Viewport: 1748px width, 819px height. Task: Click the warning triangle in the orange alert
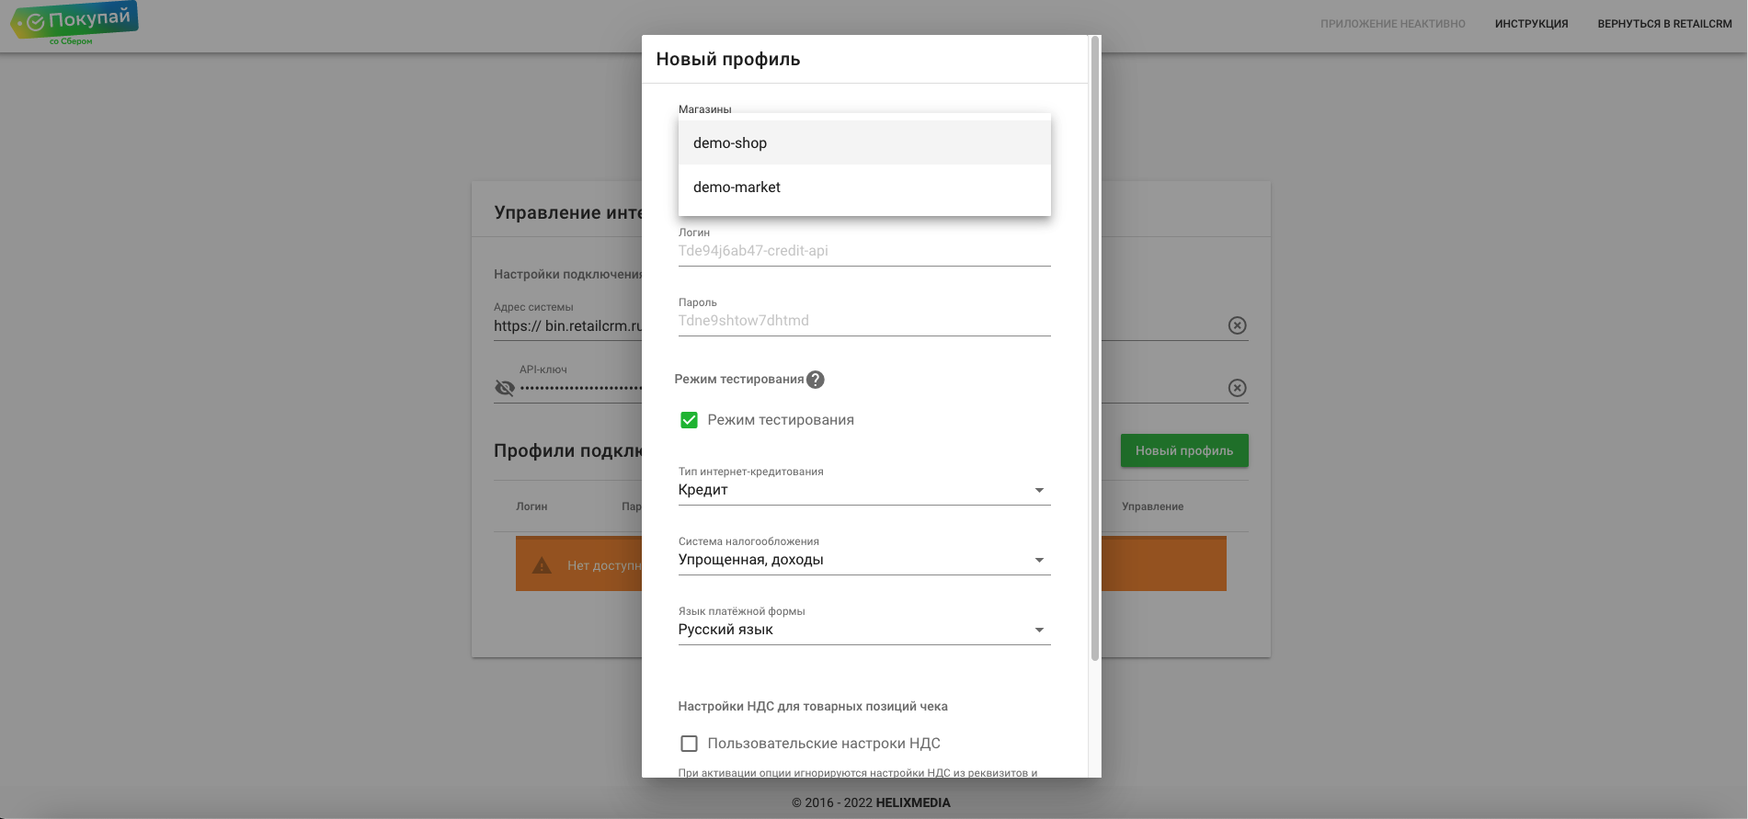(x=542, y=565)
